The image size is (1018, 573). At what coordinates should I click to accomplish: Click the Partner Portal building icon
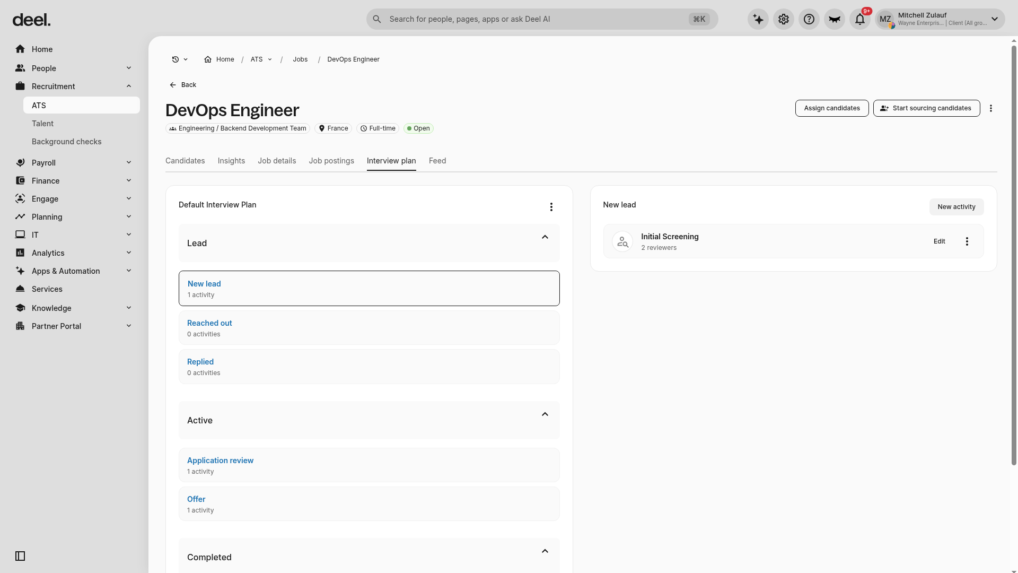20,326
